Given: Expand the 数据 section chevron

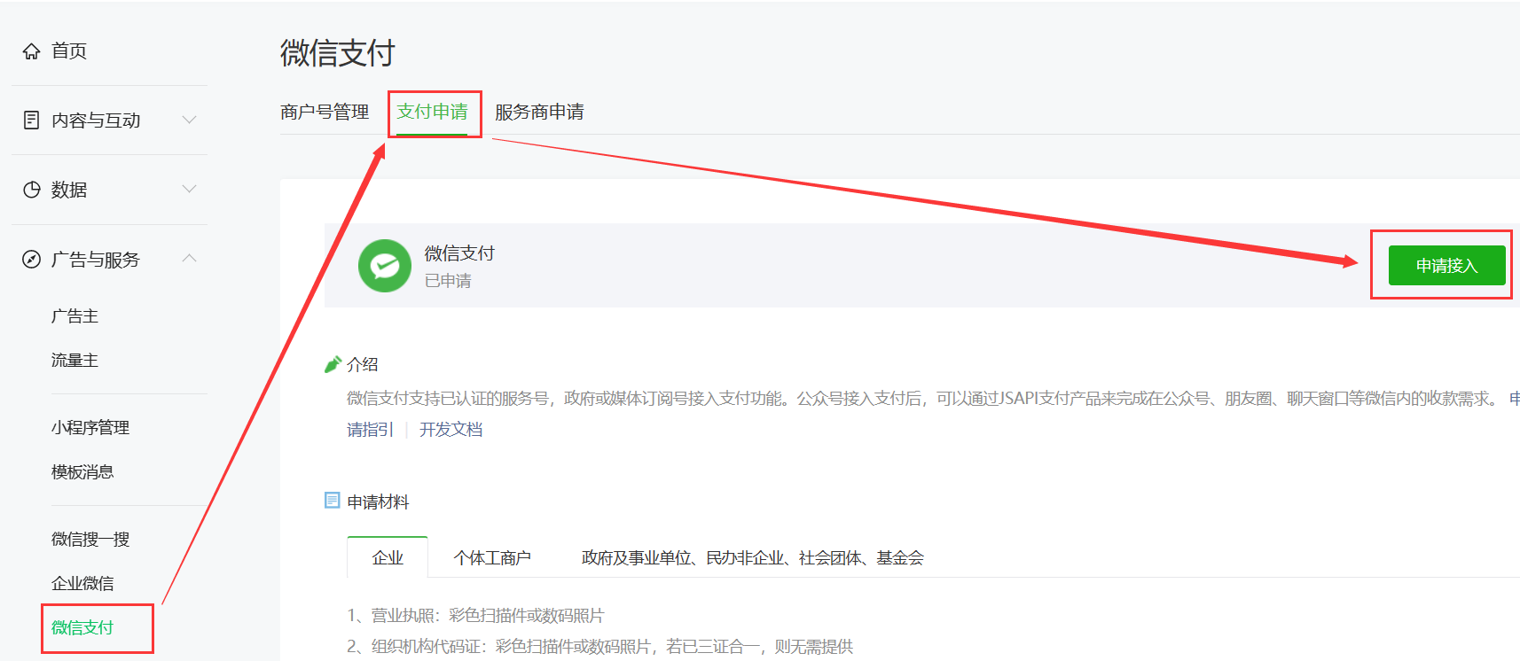Looking at the screenshot, I should tap(189, 189).
